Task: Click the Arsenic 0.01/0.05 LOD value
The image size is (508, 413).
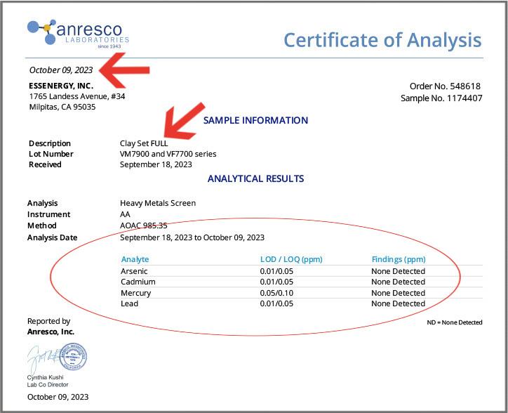Action: (276, 271)
